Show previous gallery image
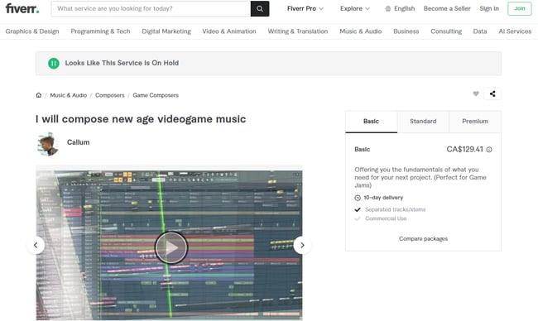The height and width of the screenshot is (321, 538). (36, 245)
